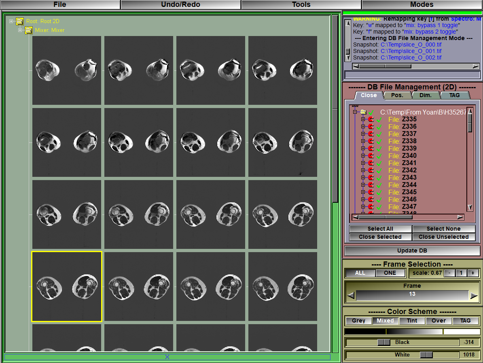Expand the file Z343 node

coord(363,178)
